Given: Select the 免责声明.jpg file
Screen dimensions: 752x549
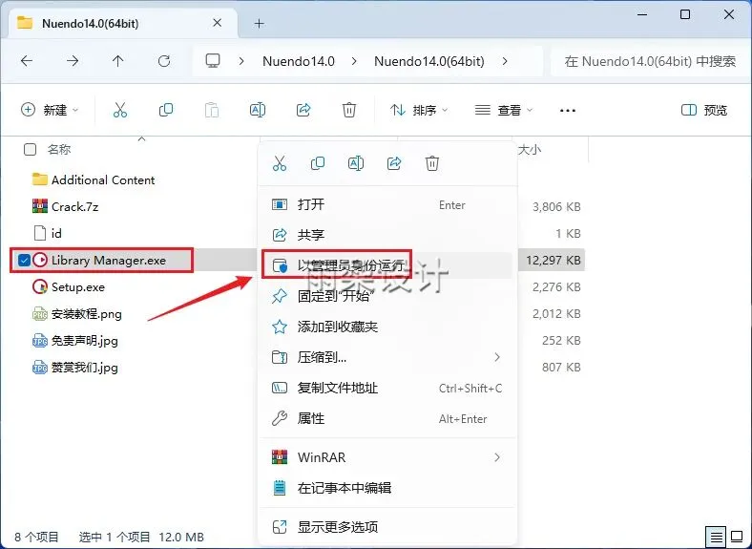Looking at the screenshot, I should tap(84, 341).
